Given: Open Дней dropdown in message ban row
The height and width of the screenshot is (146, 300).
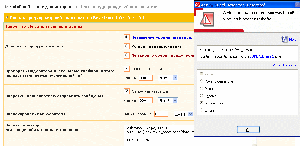Looking at the screenshot, I should tap(168, 100).
